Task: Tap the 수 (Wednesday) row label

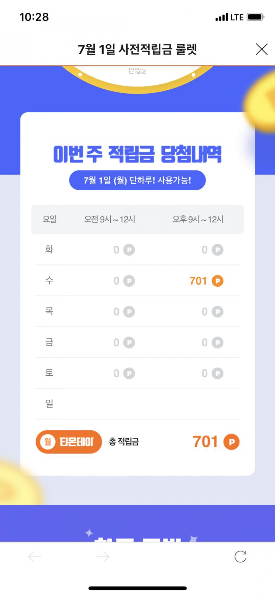Action: pyautogui.click(x=49, y=281)
